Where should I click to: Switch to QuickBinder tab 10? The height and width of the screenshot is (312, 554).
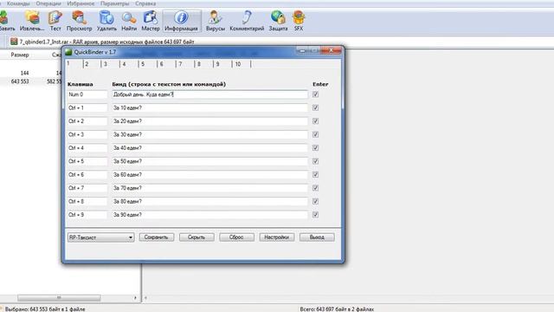(x=242, y=64)
